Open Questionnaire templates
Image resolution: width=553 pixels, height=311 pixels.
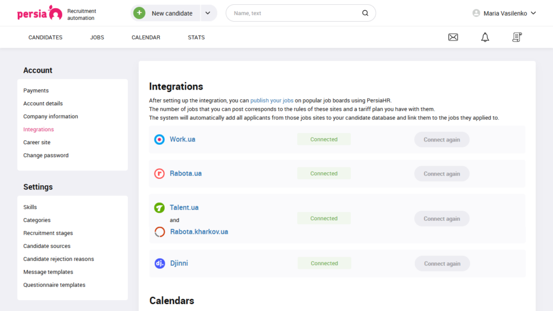[x=55, y=285]
